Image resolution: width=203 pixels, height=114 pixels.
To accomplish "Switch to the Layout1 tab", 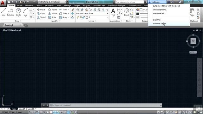I will click(x=22, y=109).
